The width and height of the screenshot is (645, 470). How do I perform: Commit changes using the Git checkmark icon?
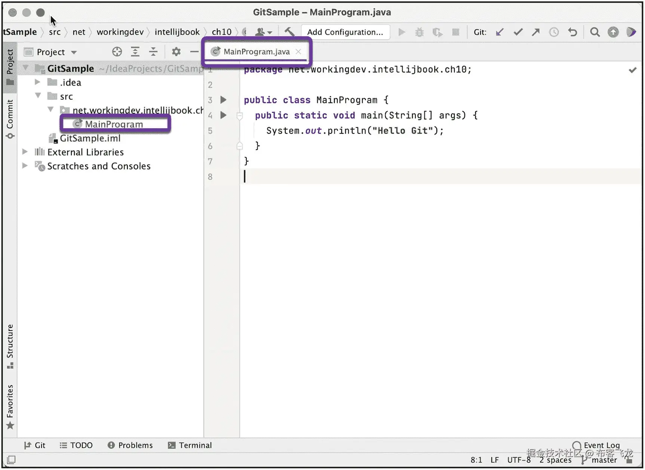pyautogui.click(x=518, y=32)
